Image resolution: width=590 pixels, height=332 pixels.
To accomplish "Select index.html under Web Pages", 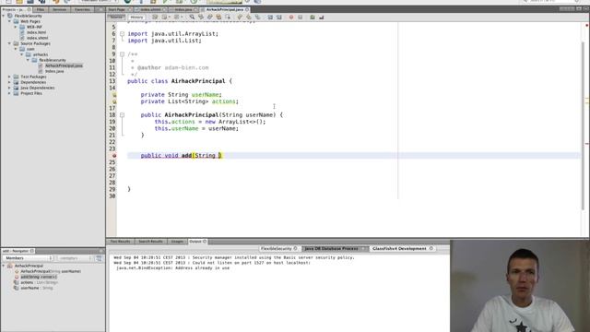I will (37, 32).
